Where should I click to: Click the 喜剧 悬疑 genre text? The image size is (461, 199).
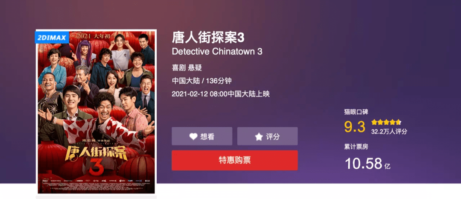(187, 68)
